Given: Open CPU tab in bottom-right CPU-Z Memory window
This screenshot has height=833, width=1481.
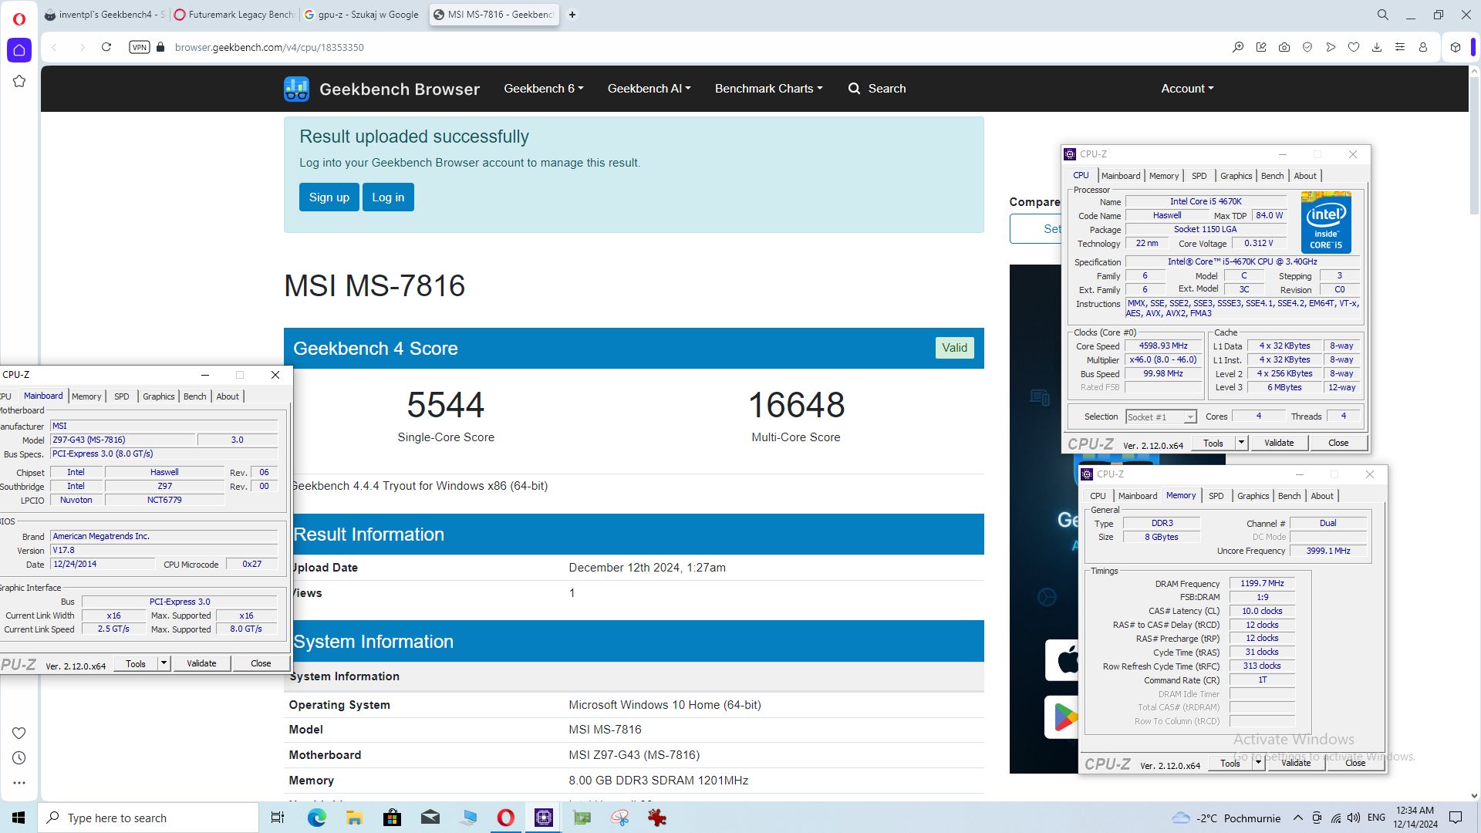Looking at the screenshot, I should (1098, 496).
